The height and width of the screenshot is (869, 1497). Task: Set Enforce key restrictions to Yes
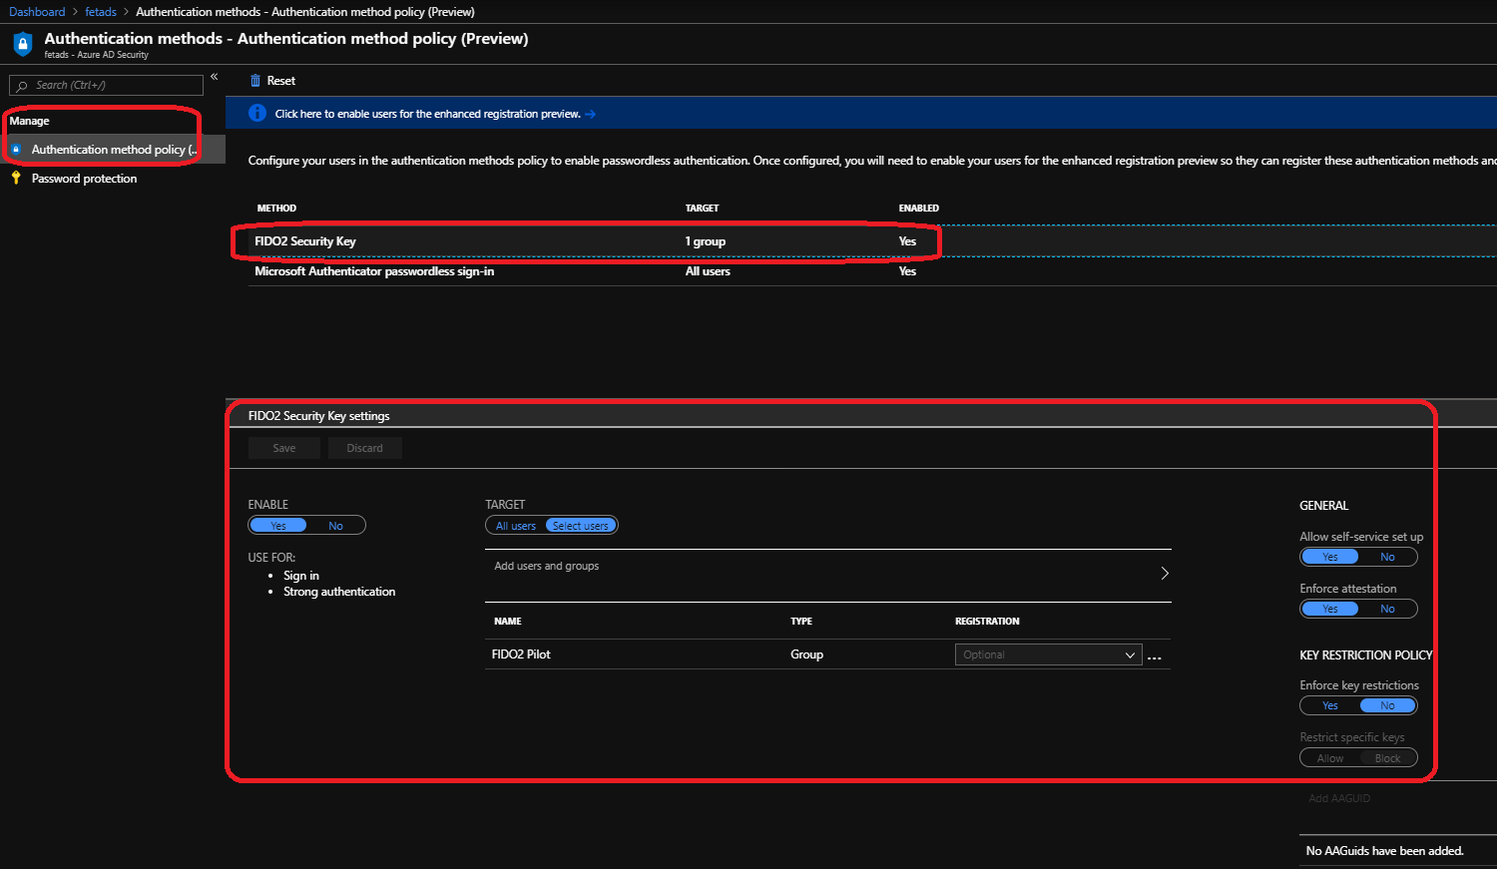tap(1329, 705)
